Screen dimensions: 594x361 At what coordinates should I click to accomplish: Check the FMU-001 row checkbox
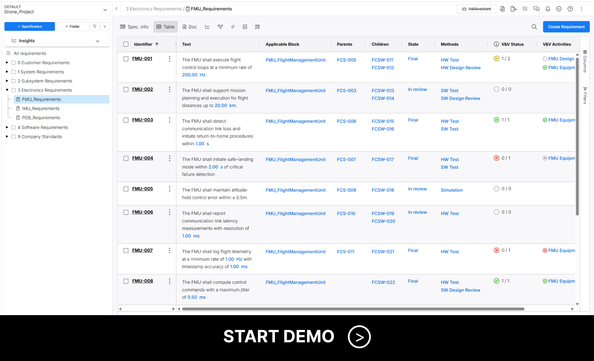[126, 59]
